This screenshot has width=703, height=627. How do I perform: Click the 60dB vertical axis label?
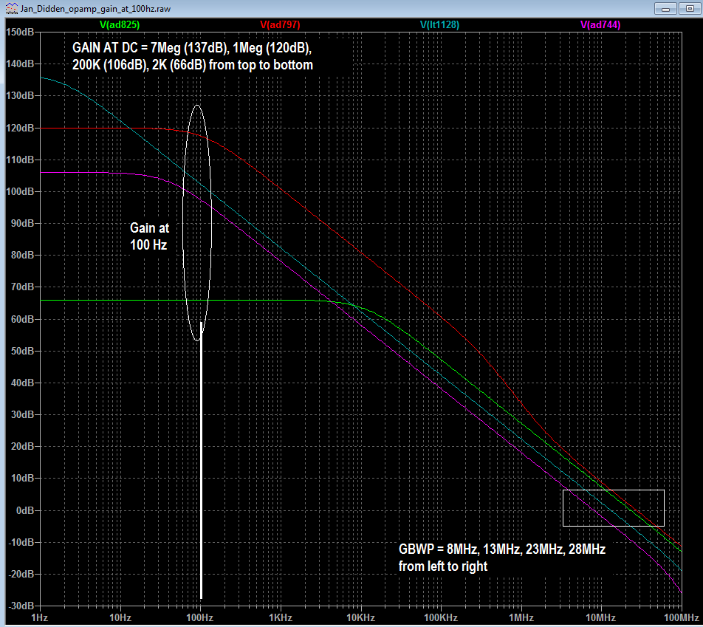(x=22, y=319)
